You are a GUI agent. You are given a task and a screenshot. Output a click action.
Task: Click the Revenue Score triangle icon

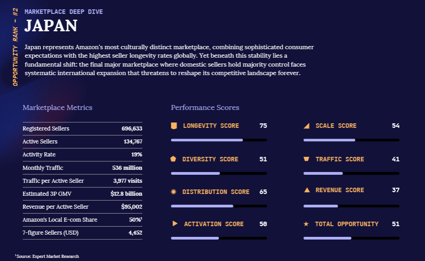[x=306, y=190]
